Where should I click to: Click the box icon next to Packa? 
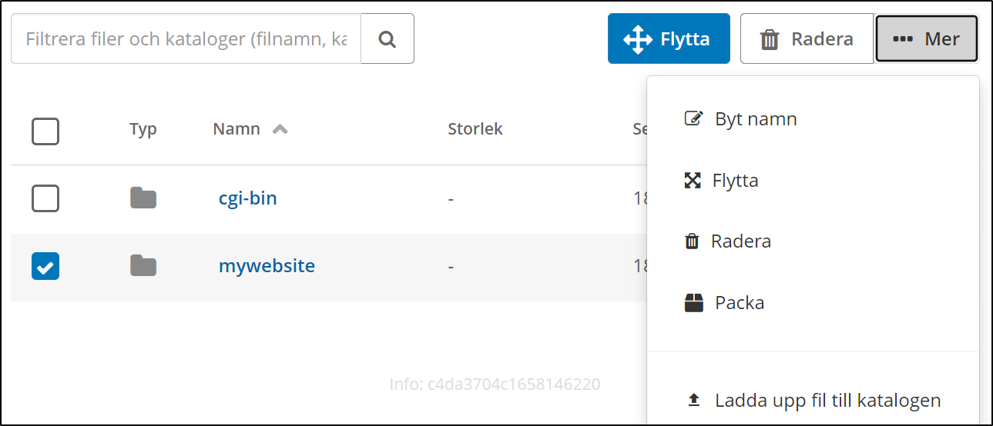click(x=693, y=303)
